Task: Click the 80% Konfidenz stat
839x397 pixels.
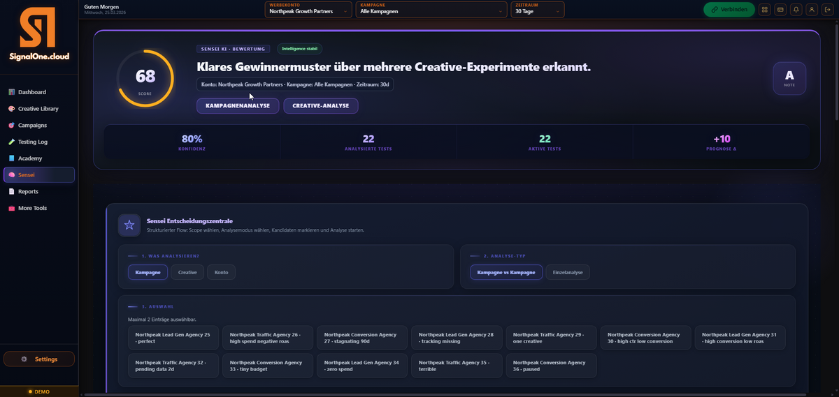Action: click(x=192, y=142)
